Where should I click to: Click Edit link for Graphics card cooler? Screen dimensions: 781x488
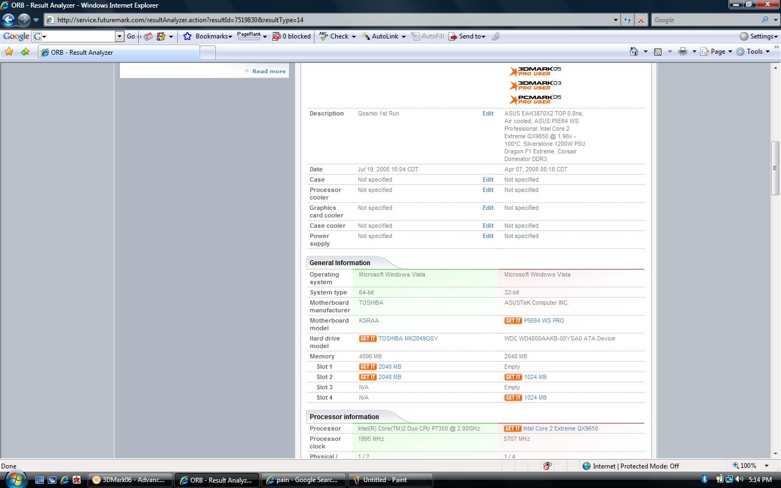[x=488, y=208]
